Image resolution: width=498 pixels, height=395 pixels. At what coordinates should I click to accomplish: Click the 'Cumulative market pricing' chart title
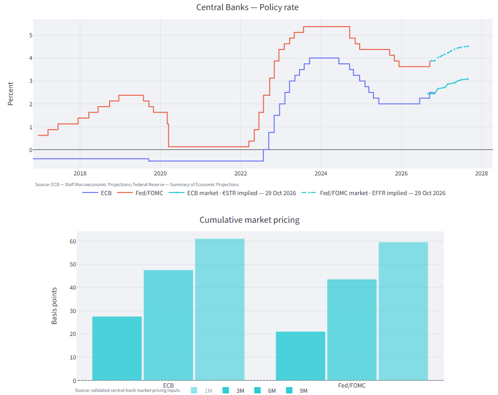pos(250,220)
